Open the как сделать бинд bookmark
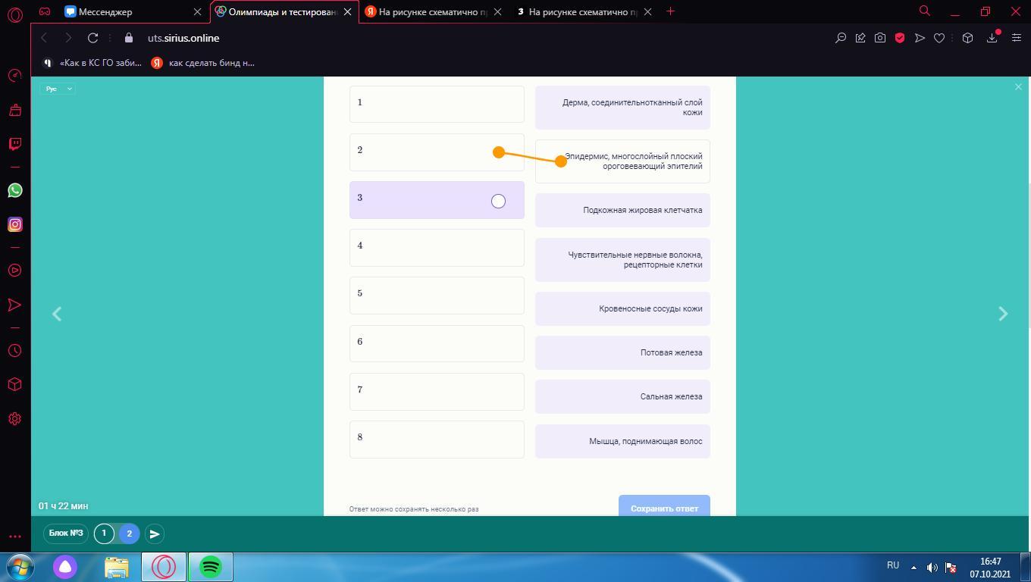Viewport: 1031px width, 582px height. tap(203, 63)
